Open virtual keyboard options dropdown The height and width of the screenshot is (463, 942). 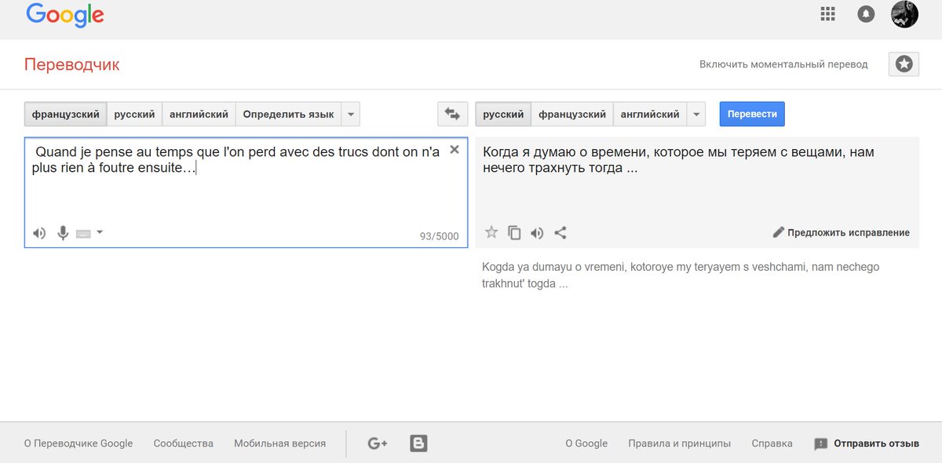99,232
